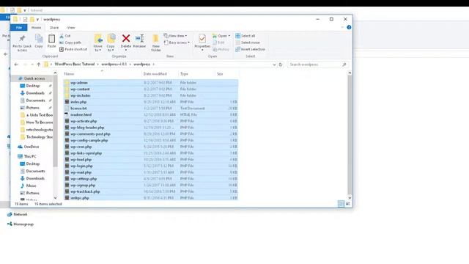469x264 pixels.
Task: Collapse the ribbon with the caret icon
Action: click(342, 27)
